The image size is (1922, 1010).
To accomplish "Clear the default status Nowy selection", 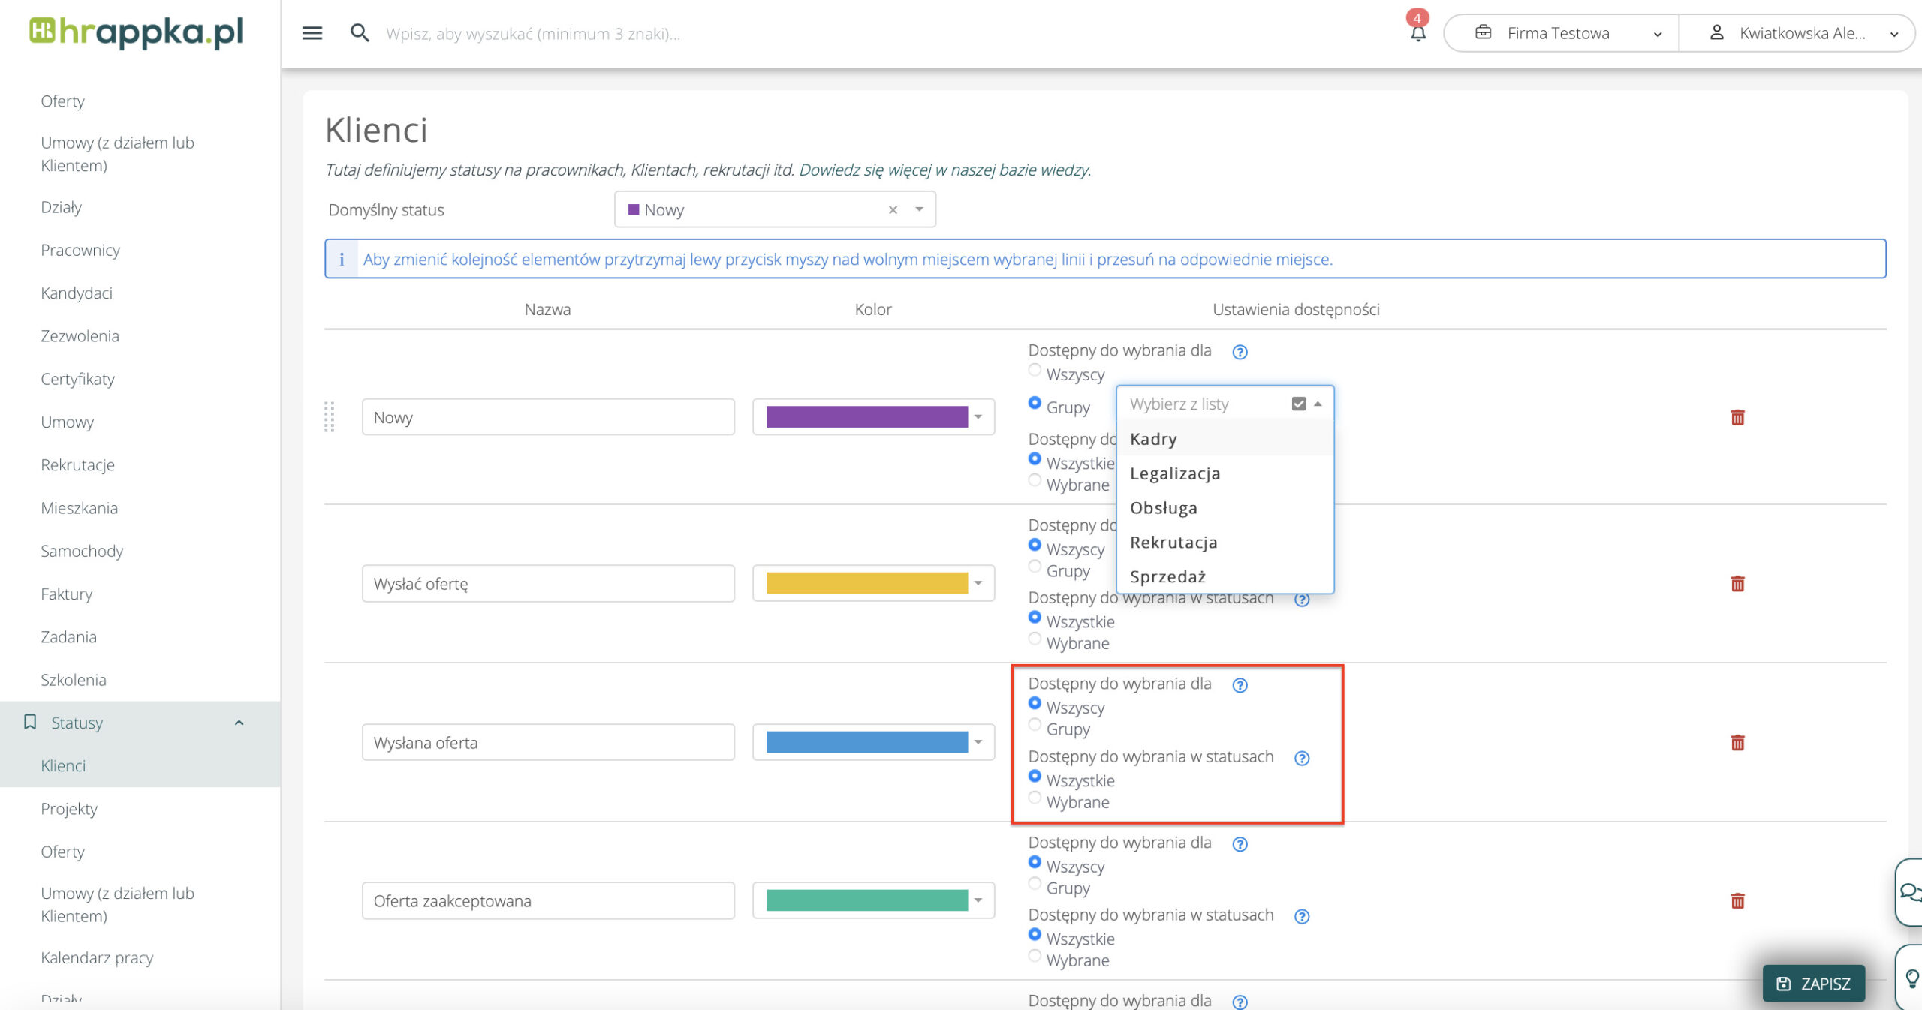I will 893,210.
